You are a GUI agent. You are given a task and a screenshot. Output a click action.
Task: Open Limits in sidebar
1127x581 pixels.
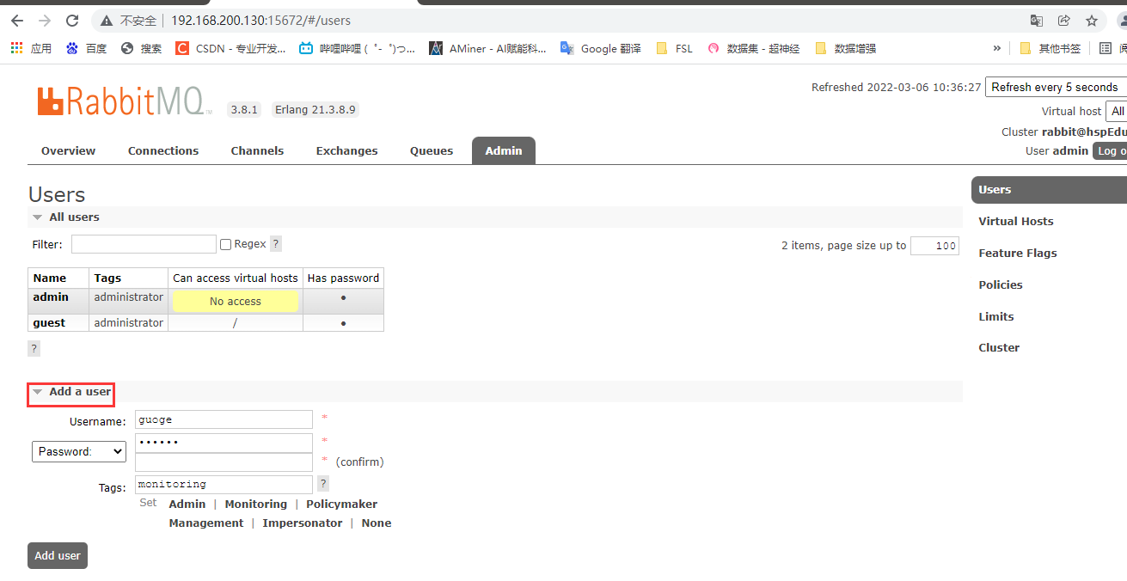[x=996, y=317]
